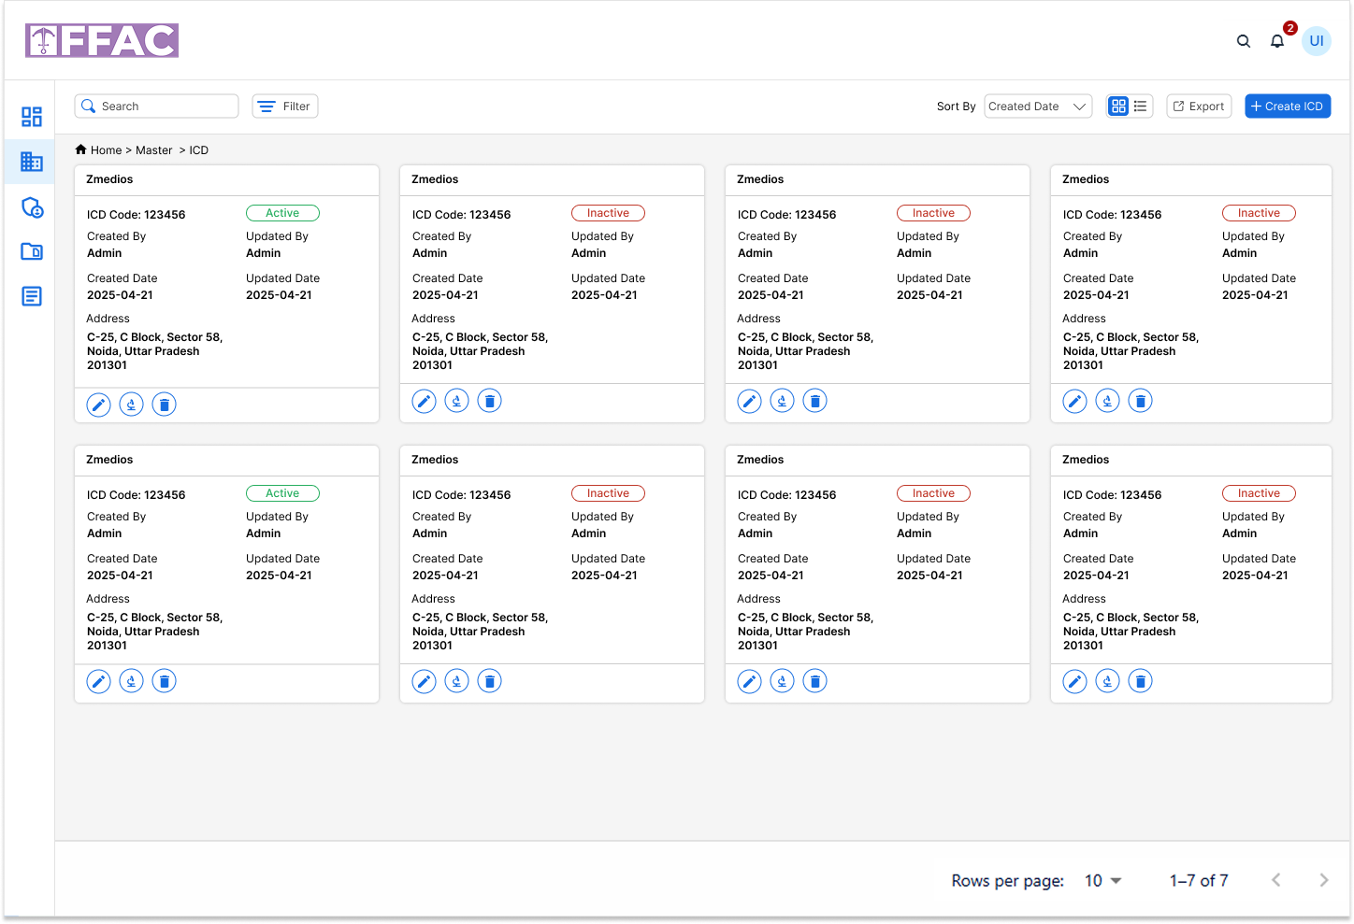Edit the fourth card in the top row
The image size is (1354, 924).
tap(1075, 401)
